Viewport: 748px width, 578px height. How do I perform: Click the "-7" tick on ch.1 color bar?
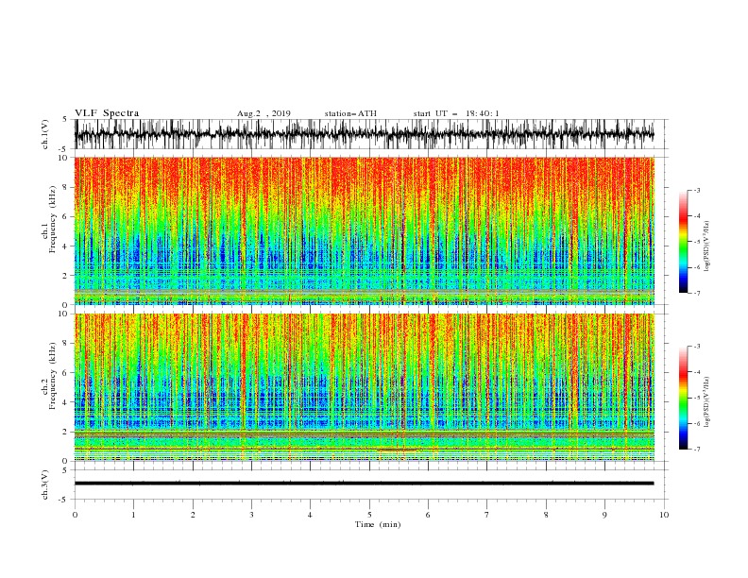696,293
